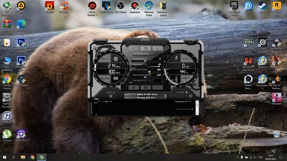Open the WinRAR desktop icon

[x=7, y=24]
